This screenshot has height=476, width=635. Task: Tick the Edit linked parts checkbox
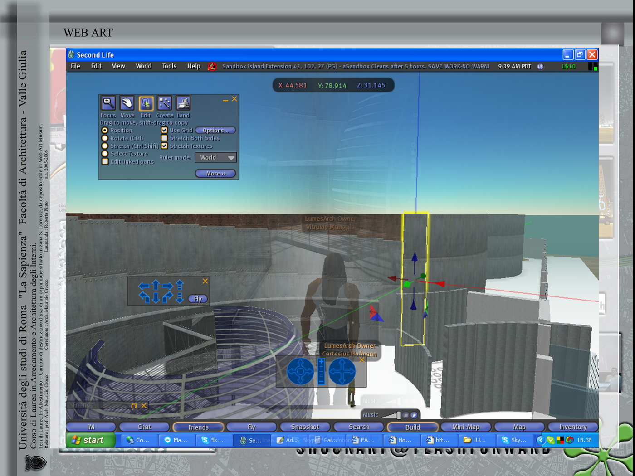pos(105,161)
